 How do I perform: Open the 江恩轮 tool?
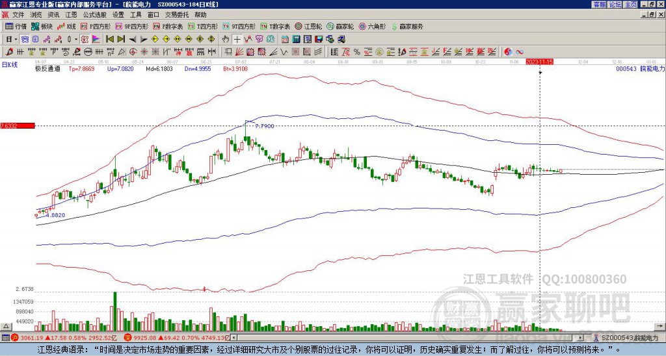coord(308,26)
